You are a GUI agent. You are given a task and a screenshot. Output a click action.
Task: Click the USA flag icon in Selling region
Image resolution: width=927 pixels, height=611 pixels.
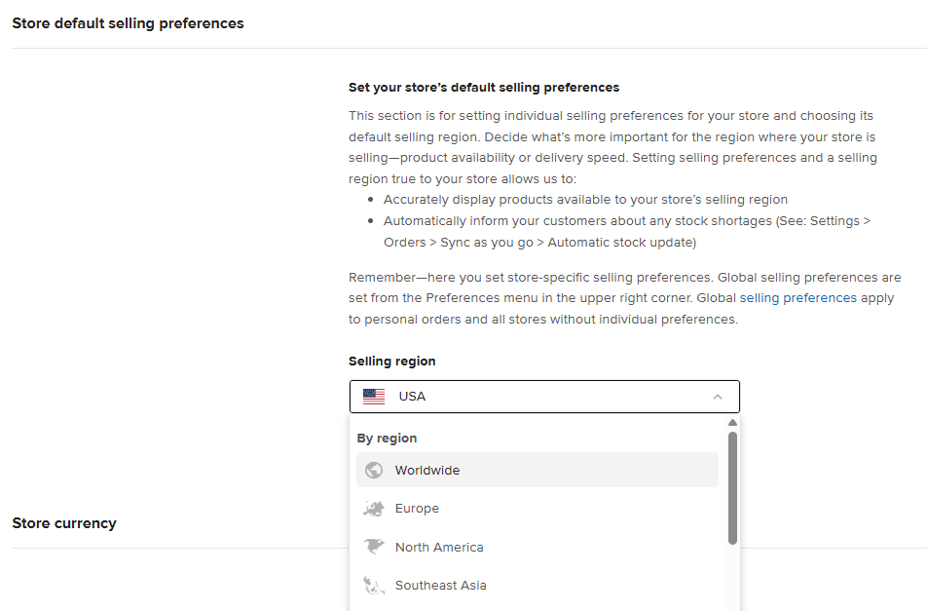(374, 397)
